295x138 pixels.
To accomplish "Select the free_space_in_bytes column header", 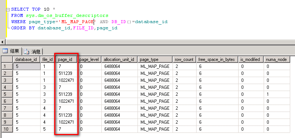I will [217, 59].
